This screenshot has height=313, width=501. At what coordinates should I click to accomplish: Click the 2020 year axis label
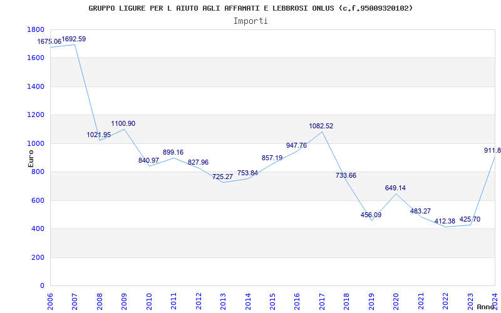click(x=396, y=302)
